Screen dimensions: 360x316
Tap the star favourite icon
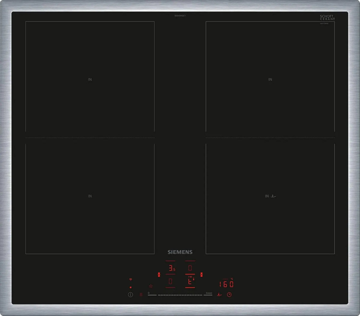click(151, 286)
